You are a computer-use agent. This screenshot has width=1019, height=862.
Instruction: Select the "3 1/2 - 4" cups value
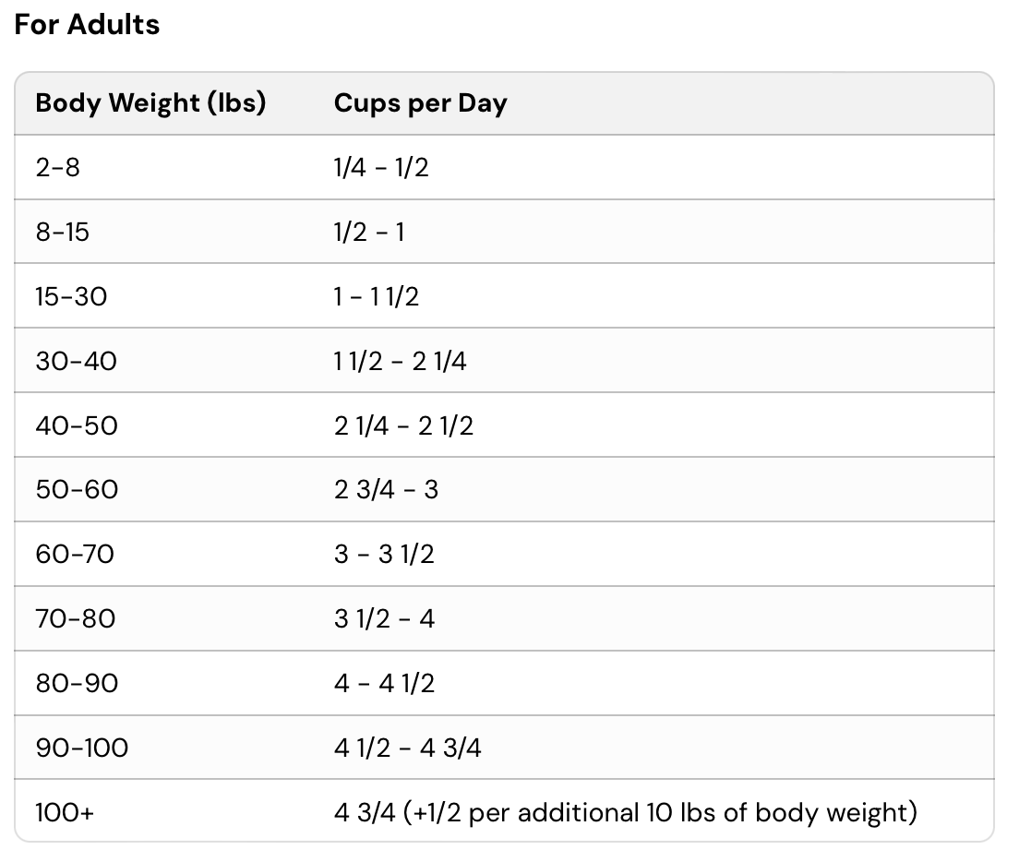click(x=384, y=618)
